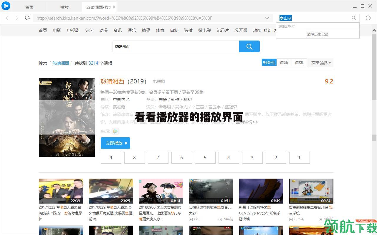Open the 00:24 video thumbnail
Image resolution: width=377 pixels, height=235 pixels.
tap(311, 191)
